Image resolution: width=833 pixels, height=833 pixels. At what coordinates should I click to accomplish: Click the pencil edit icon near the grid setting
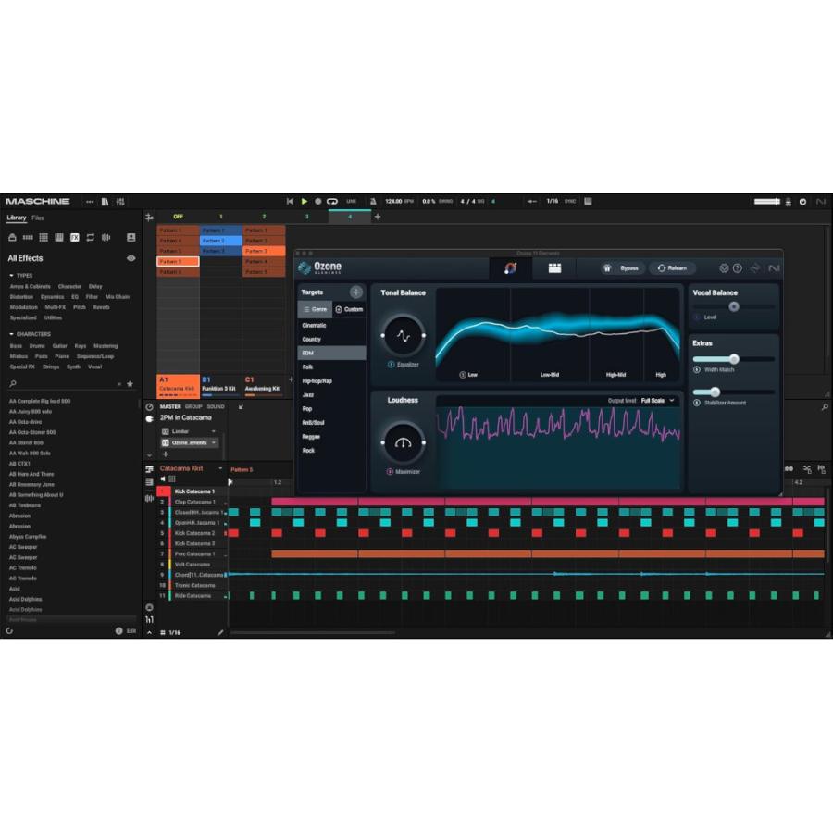[x=219, y=630]
